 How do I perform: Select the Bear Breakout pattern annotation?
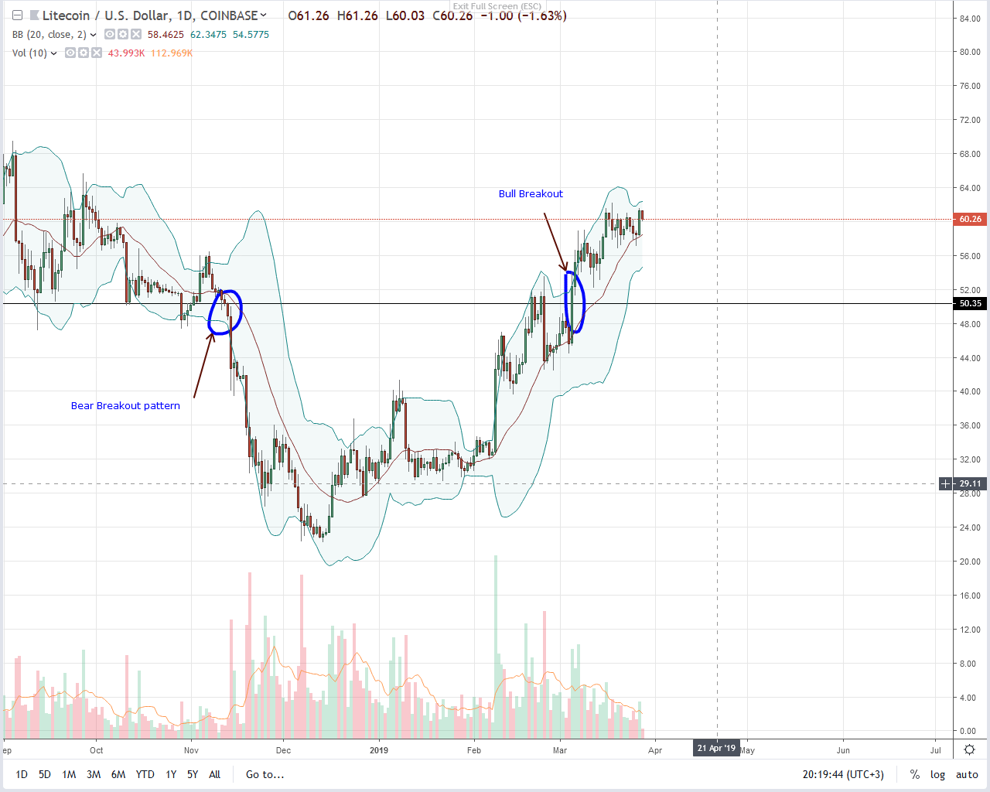(125, 406)
